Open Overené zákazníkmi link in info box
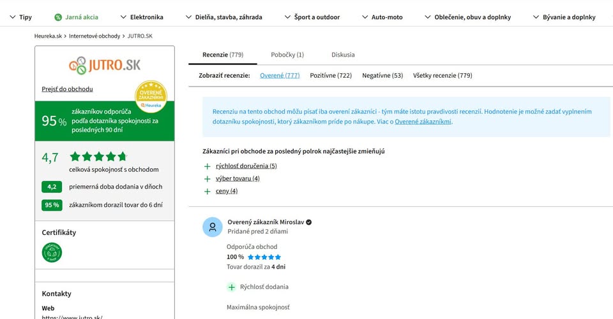This screenshot has height=319, width=613. point(423,122)
